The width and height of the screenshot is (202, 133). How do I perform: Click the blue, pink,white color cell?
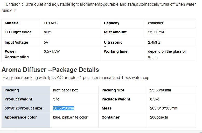point(74,120)
